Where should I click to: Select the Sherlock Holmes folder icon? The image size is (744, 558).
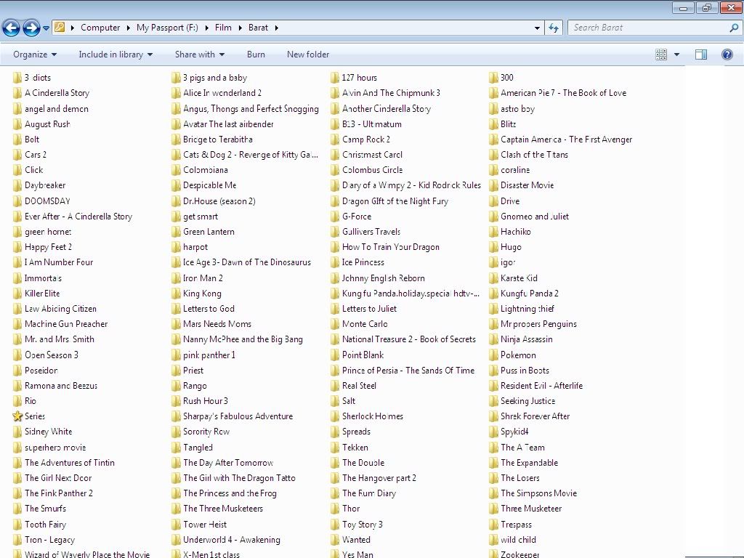pos(335,416)
